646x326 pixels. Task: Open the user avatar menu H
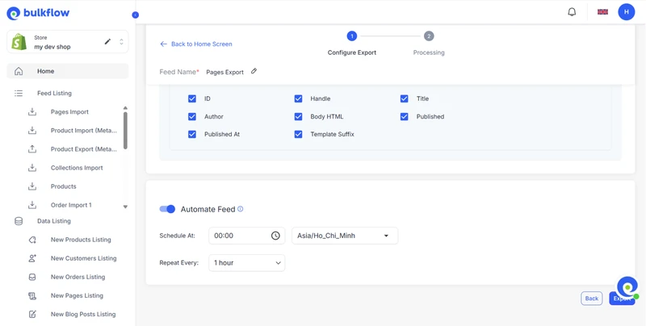pos(627,12)
